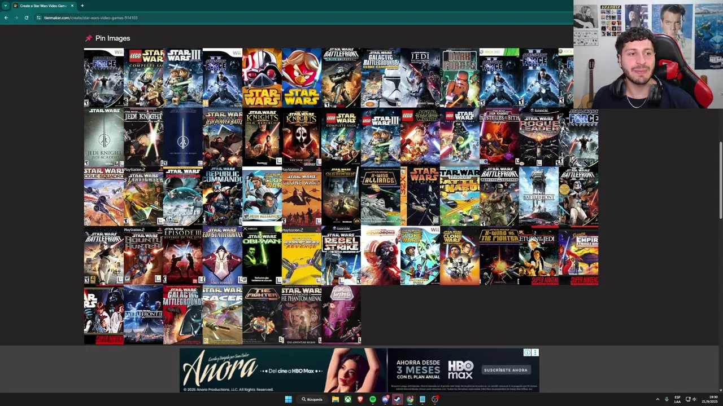The image size is (723, 406).
Task: Go forward in the browser
Action: [x=16, y=17]
